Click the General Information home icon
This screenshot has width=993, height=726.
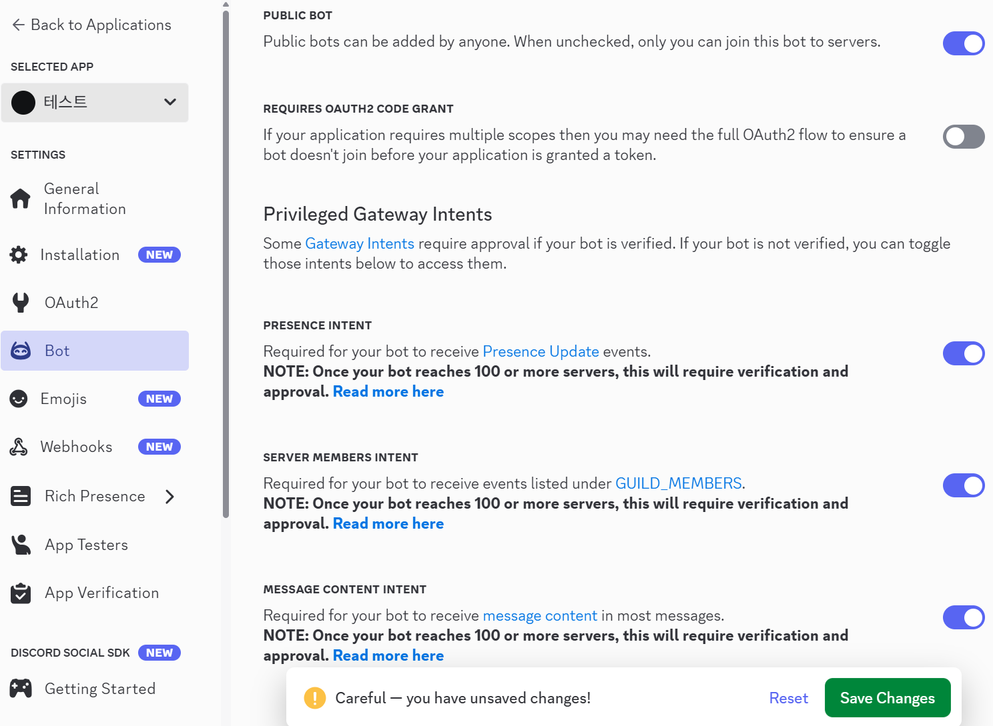[x=21, y=199]
